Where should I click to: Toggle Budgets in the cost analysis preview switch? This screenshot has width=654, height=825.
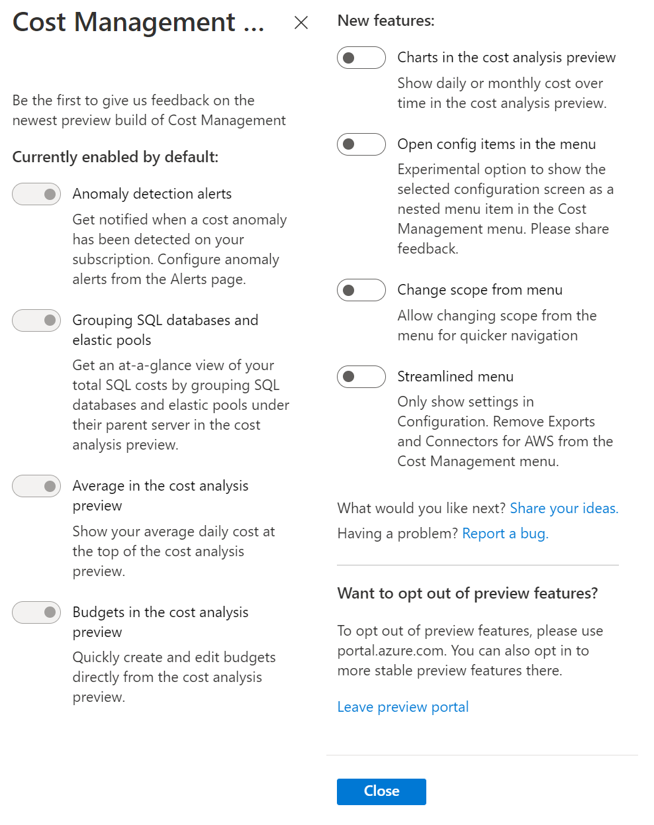coord(36,612)
